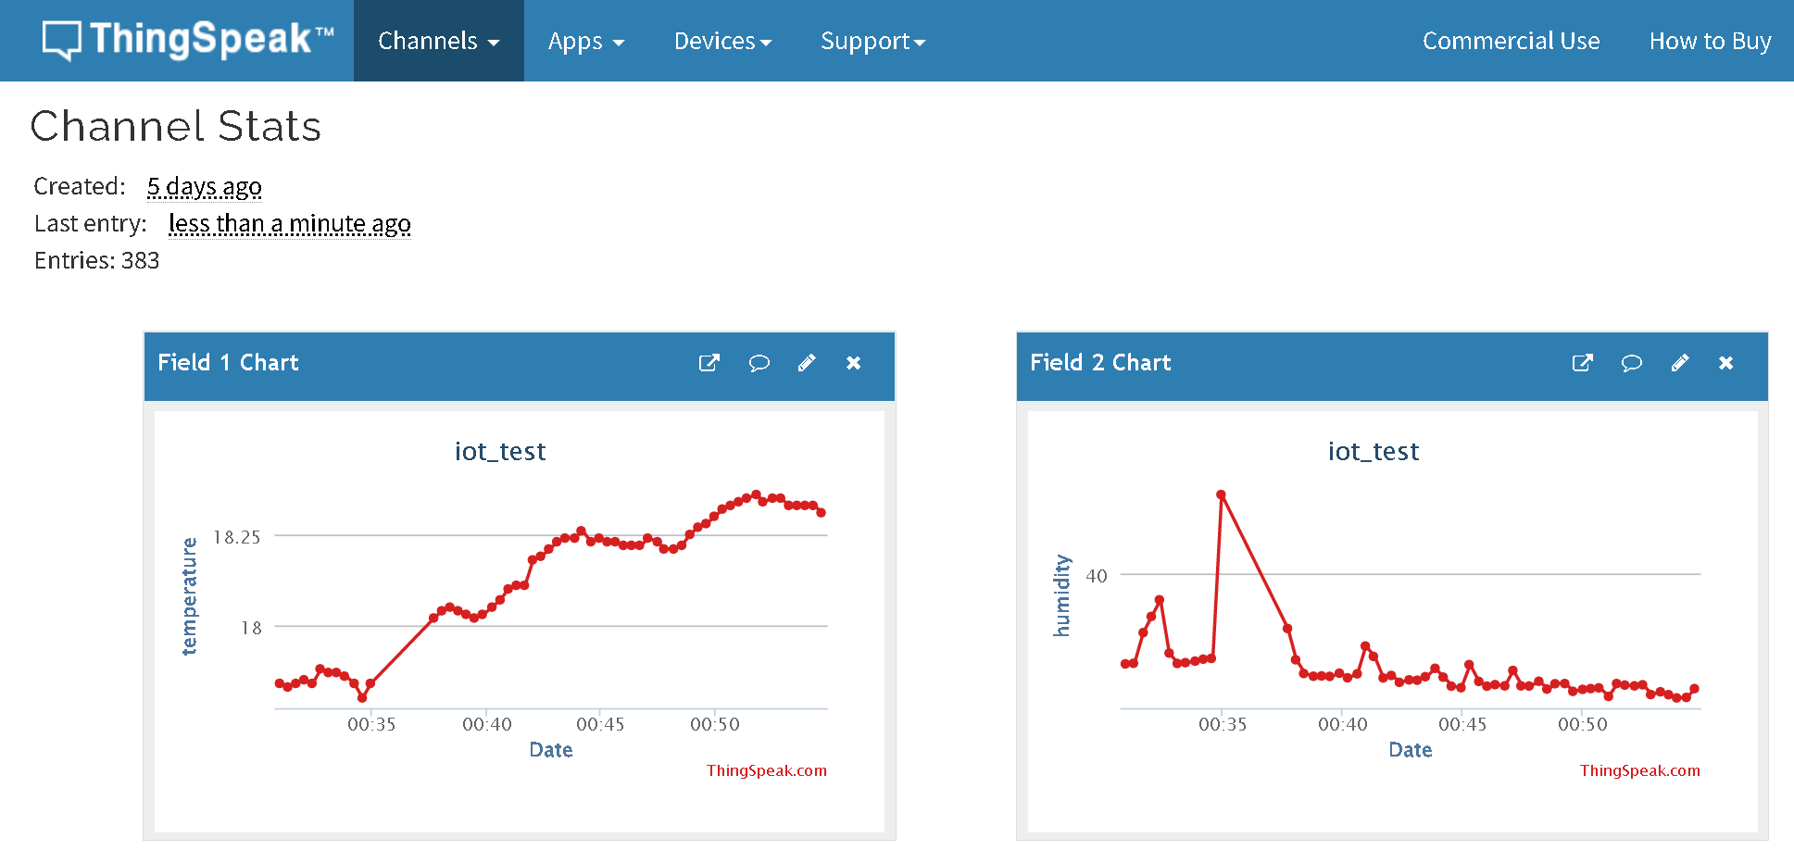Close the Field 1 Chart panel
Screen dimensions: 1794x863
854,363
